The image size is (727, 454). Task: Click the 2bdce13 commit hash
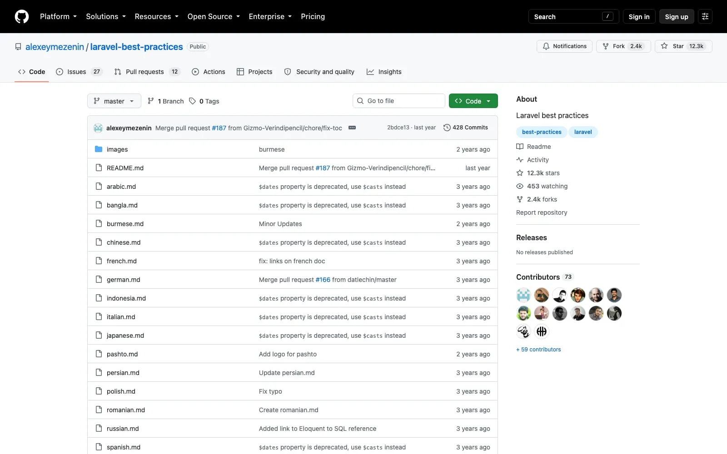pyautogui.click(x=398, y=128)
